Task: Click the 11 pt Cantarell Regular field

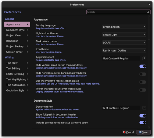Action: click(121, 59)
